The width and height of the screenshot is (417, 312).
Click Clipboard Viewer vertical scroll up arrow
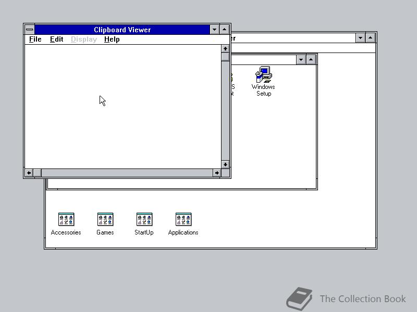[225, 49]
